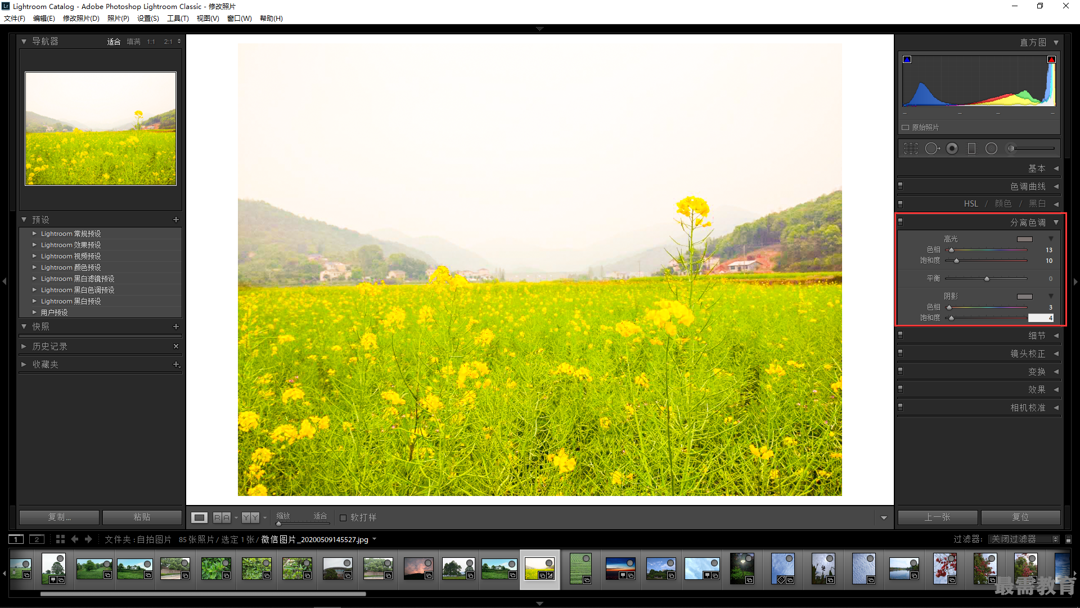Choose the R|A before/after view
The width and height of the screenshot is (1080, 608).
pos(222,517)
